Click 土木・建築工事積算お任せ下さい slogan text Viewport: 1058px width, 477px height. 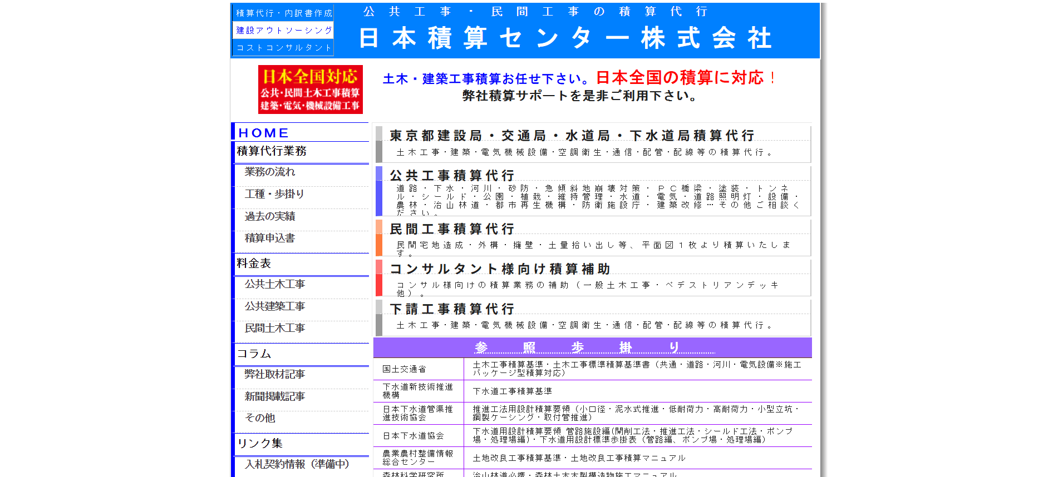pos(486,79)
